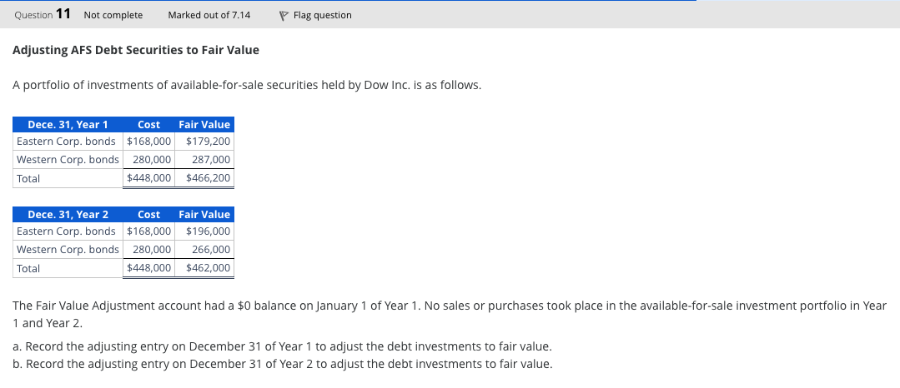
Task: Click the Fair Value header in Year 1 table
Action: (204, 124)
